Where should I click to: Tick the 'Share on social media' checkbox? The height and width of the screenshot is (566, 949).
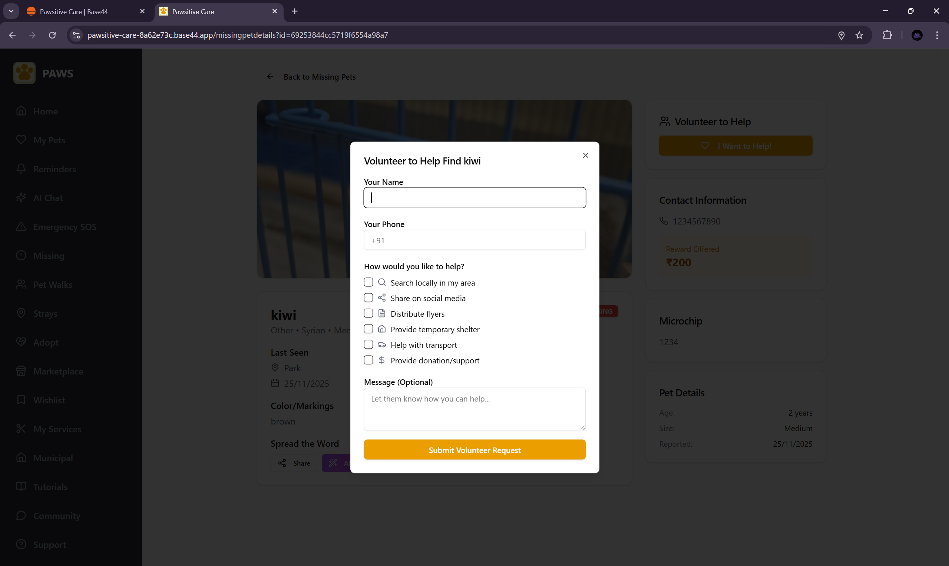(x=368, y=298)
